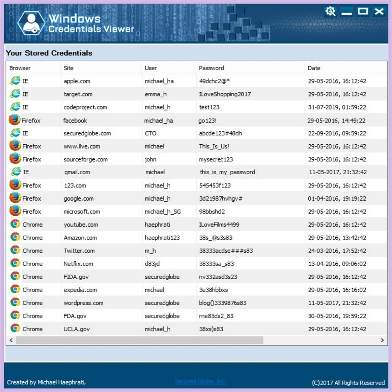Sort by the User column header
392x392 pixels.
tap(169, 68)
